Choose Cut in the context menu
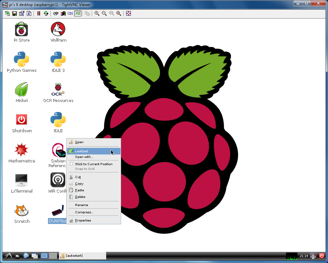The width and height of the screenshot is (328, 263). (x=93, y=177)
